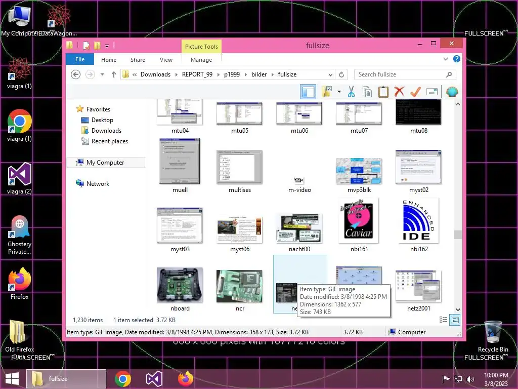518x389 pixels.
Task: Click the orange checkmark icon
Action: [416, 92]
